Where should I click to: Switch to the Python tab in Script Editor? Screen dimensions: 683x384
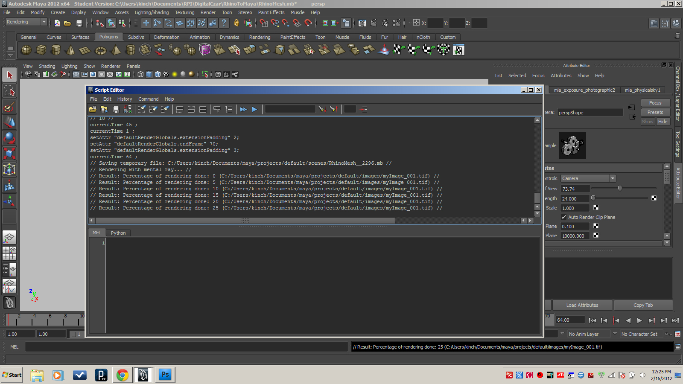pos(118,233)
